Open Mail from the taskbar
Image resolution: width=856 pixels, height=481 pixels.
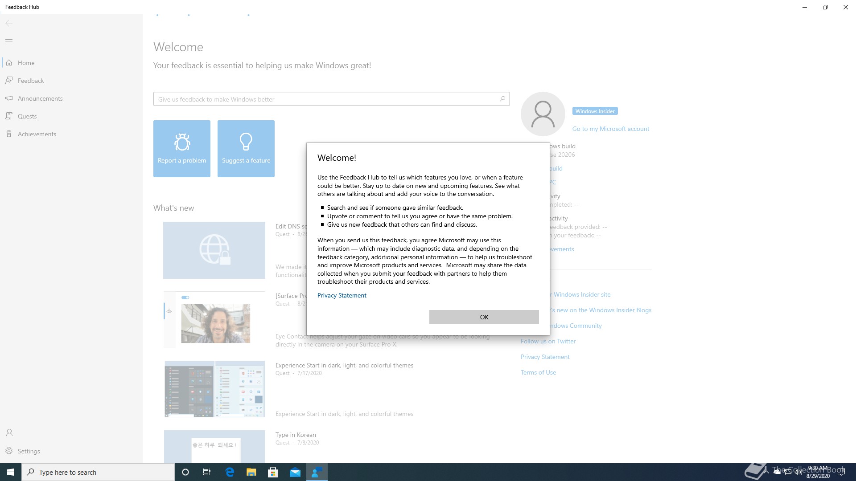(x=295, y=472)
